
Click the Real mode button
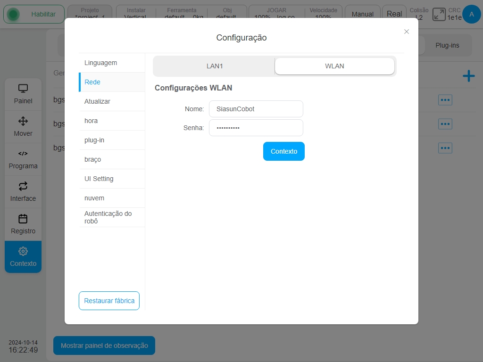[394, 14]
